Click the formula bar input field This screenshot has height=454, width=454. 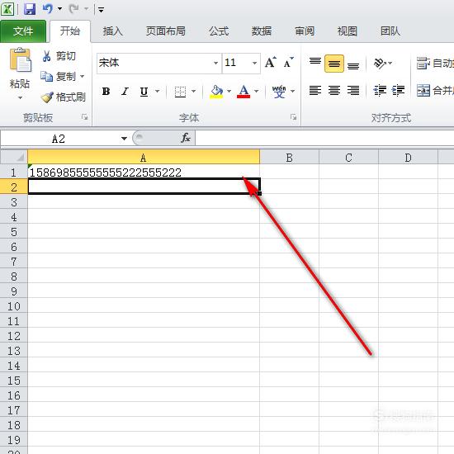tap(325, 138)
